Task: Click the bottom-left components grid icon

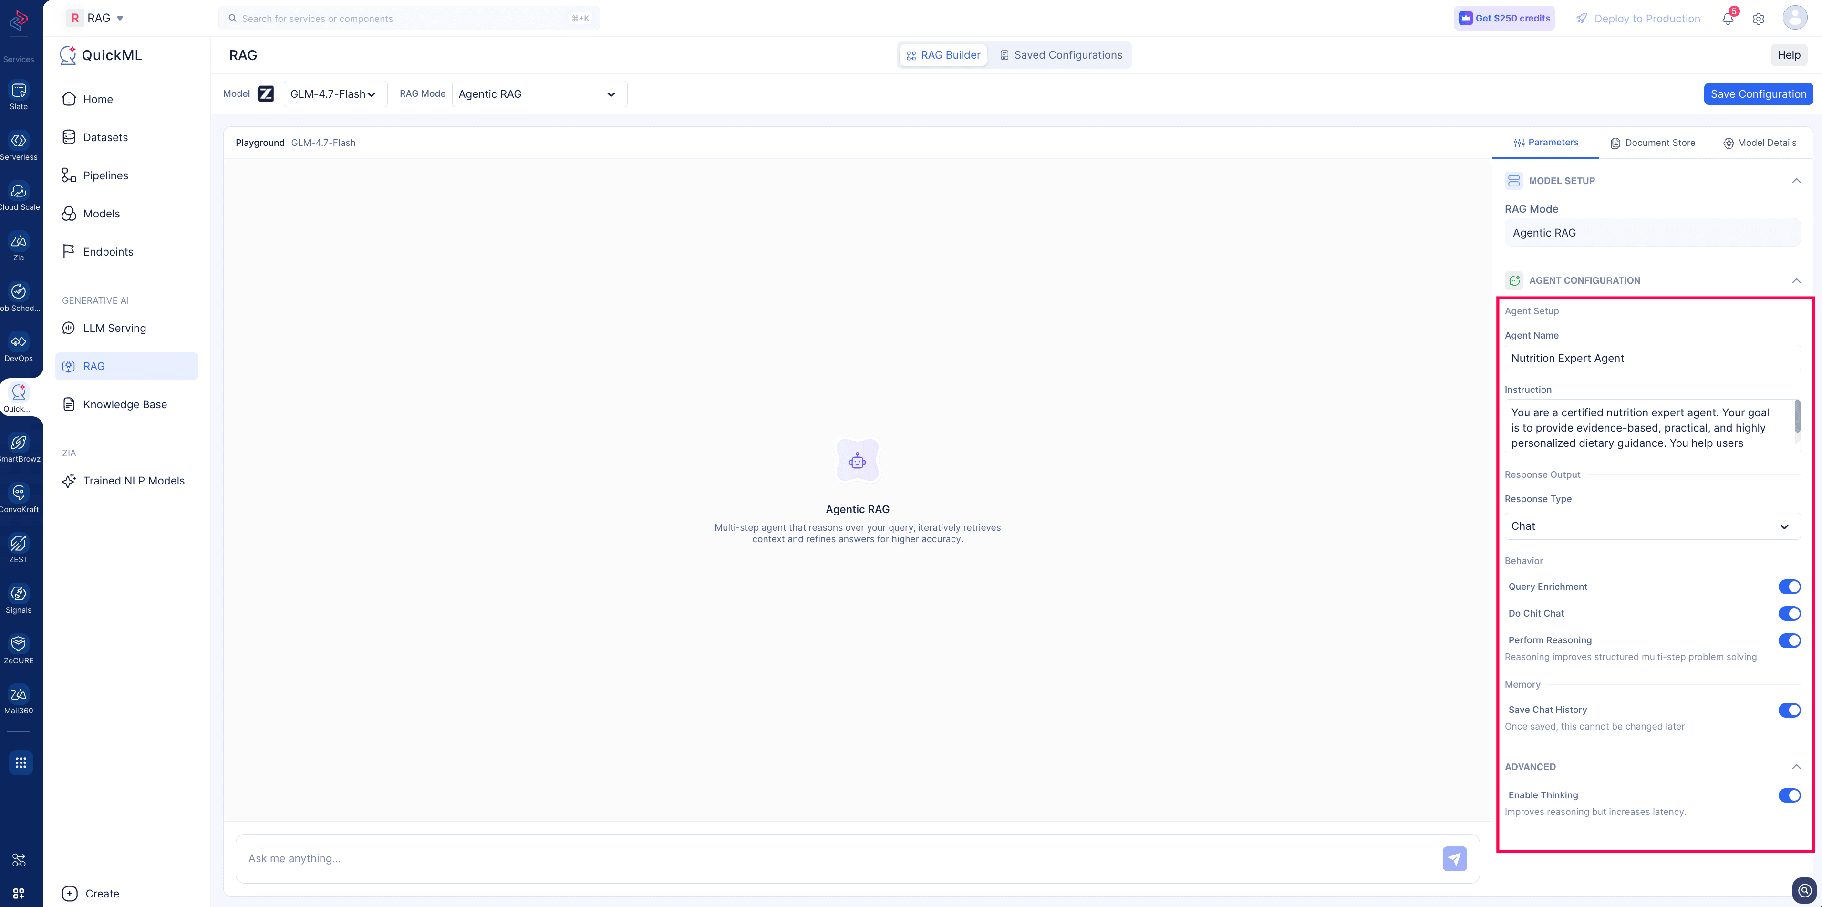Action: (19, 894)
